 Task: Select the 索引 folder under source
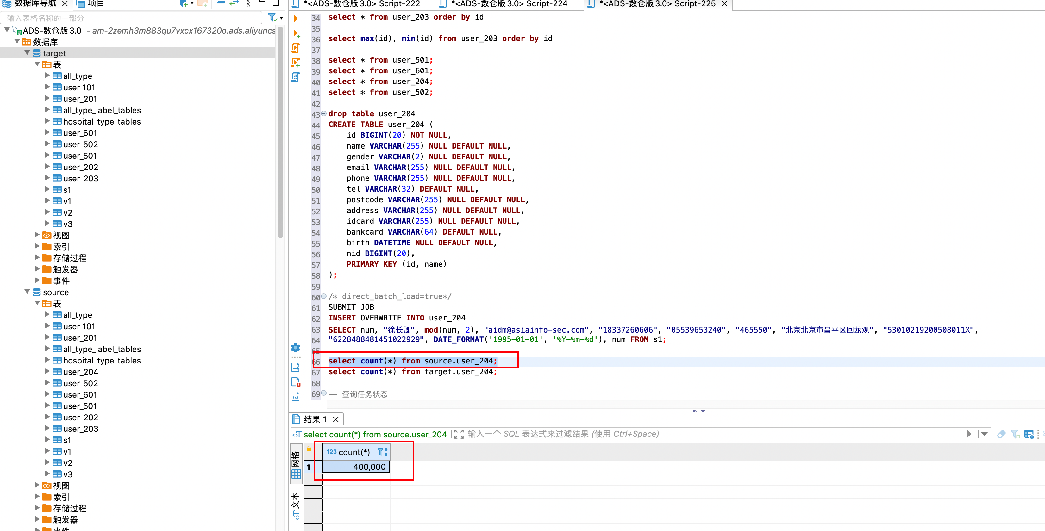61,497
